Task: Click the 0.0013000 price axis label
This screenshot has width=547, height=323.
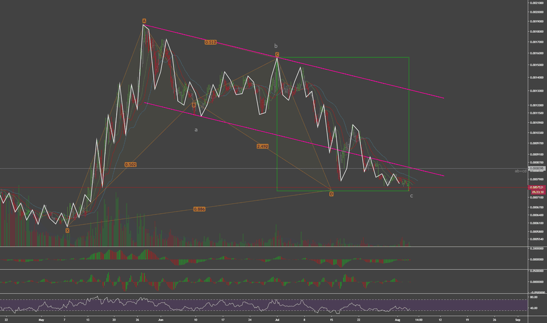Action: coord(536,91)
